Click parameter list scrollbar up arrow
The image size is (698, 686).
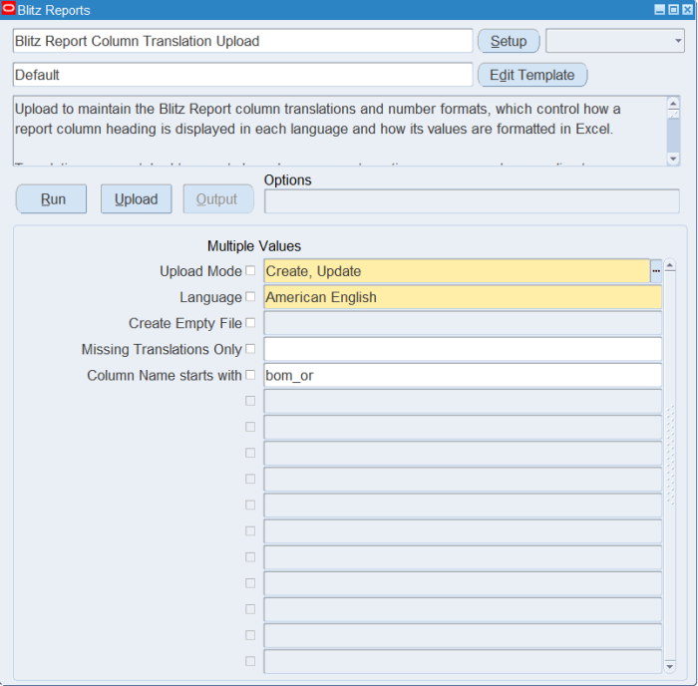coord(670,266)
